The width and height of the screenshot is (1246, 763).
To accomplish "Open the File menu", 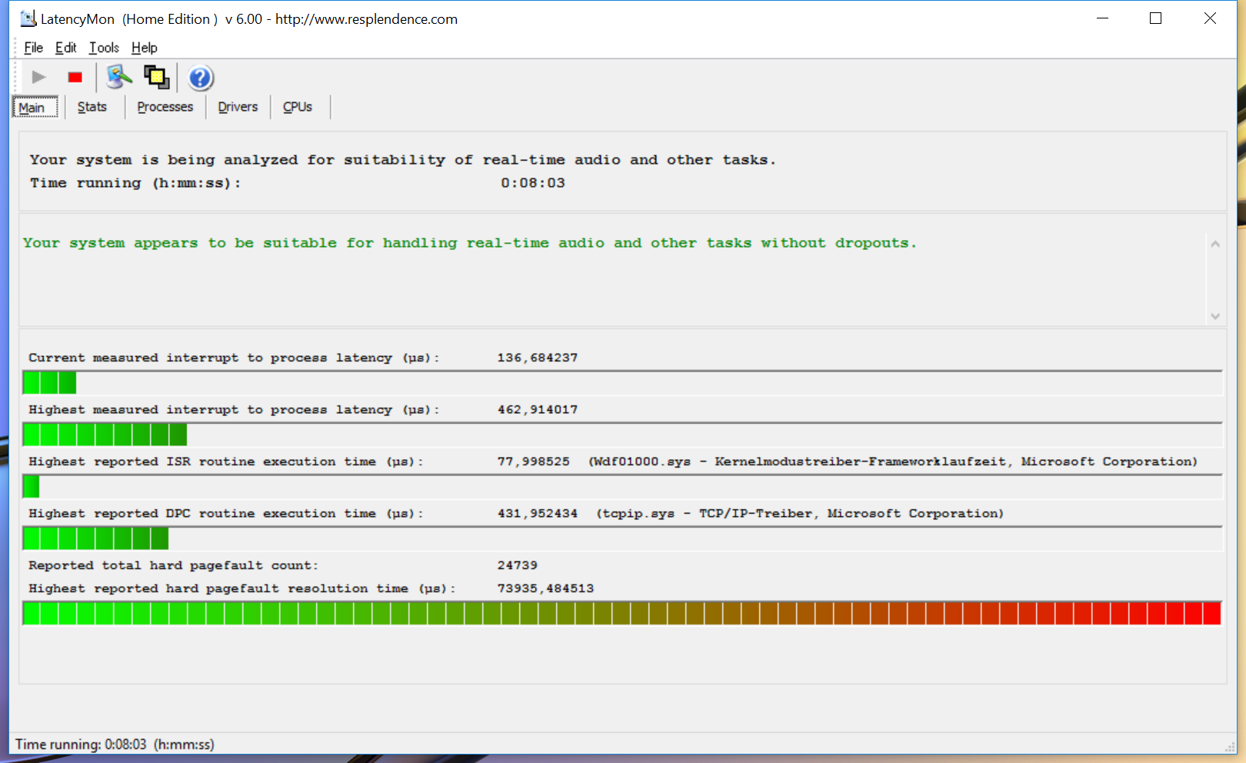I will coord(33,48).
